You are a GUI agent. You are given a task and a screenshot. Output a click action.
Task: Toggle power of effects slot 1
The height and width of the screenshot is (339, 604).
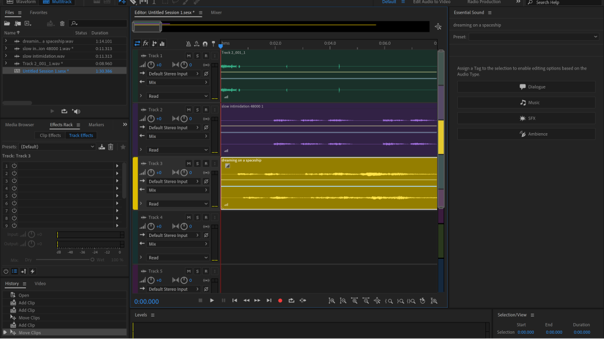[14, 166]
